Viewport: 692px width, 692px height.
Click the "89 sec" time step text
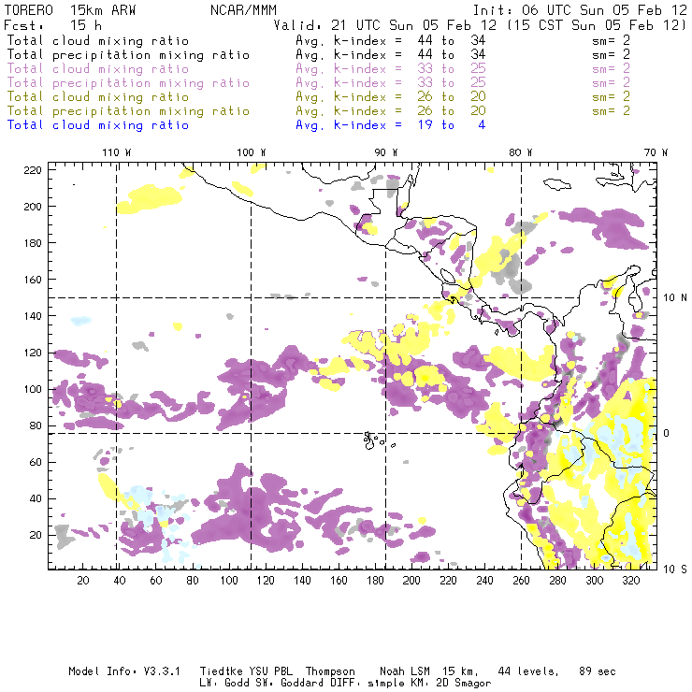point(598,671)
